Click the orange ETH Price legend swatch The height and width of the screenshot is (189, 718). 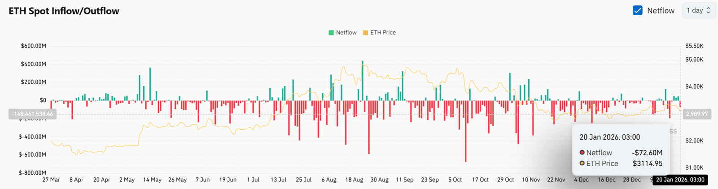pos(365,33)
